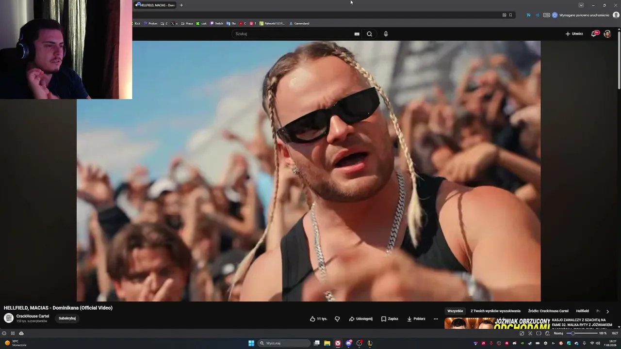Viewport: 621px width, 349px height.
Task: Open YouTube notifications bell
Action: 594,34
